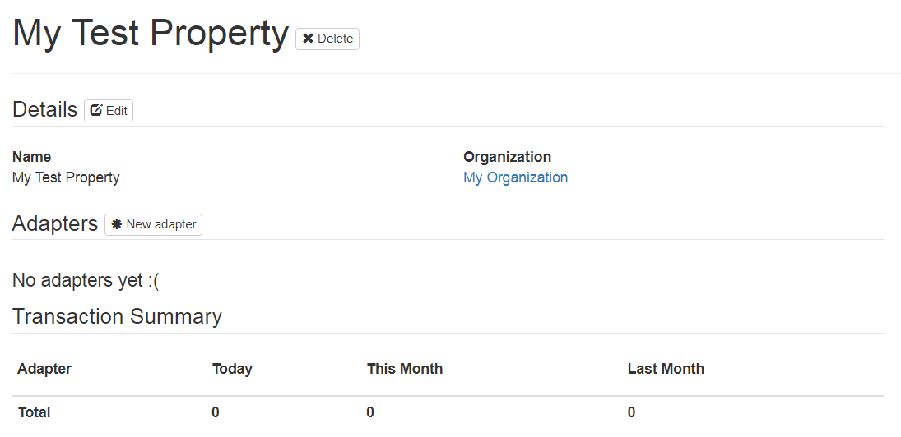This screenshot has width=901, height=437.
Task: Click the Today column header
Action: coord(232,369)
